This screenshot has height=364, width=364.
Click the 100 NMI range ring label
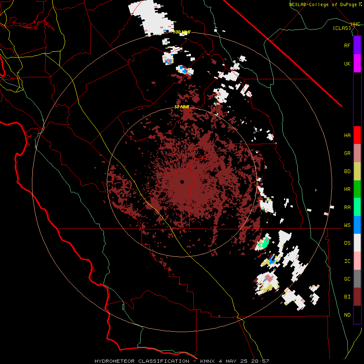point(182,32)
